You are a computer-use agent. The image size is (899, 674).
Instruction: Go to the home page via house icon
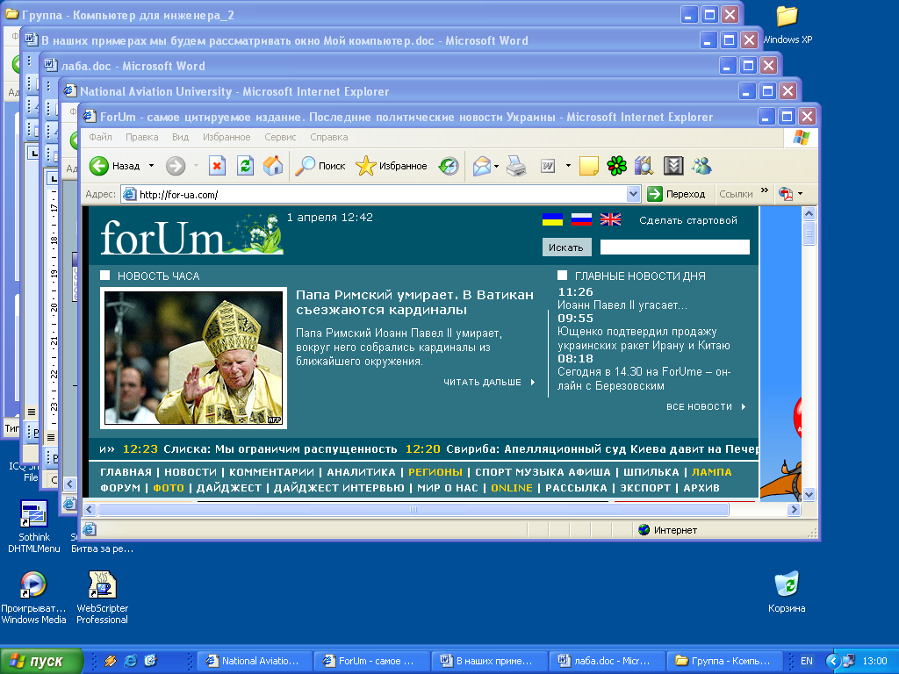pyautogui.click(x=273, y=166)
